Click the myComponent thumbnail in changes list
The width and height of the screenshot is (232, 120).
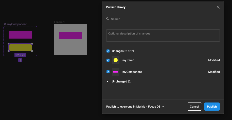click(116, 72)
